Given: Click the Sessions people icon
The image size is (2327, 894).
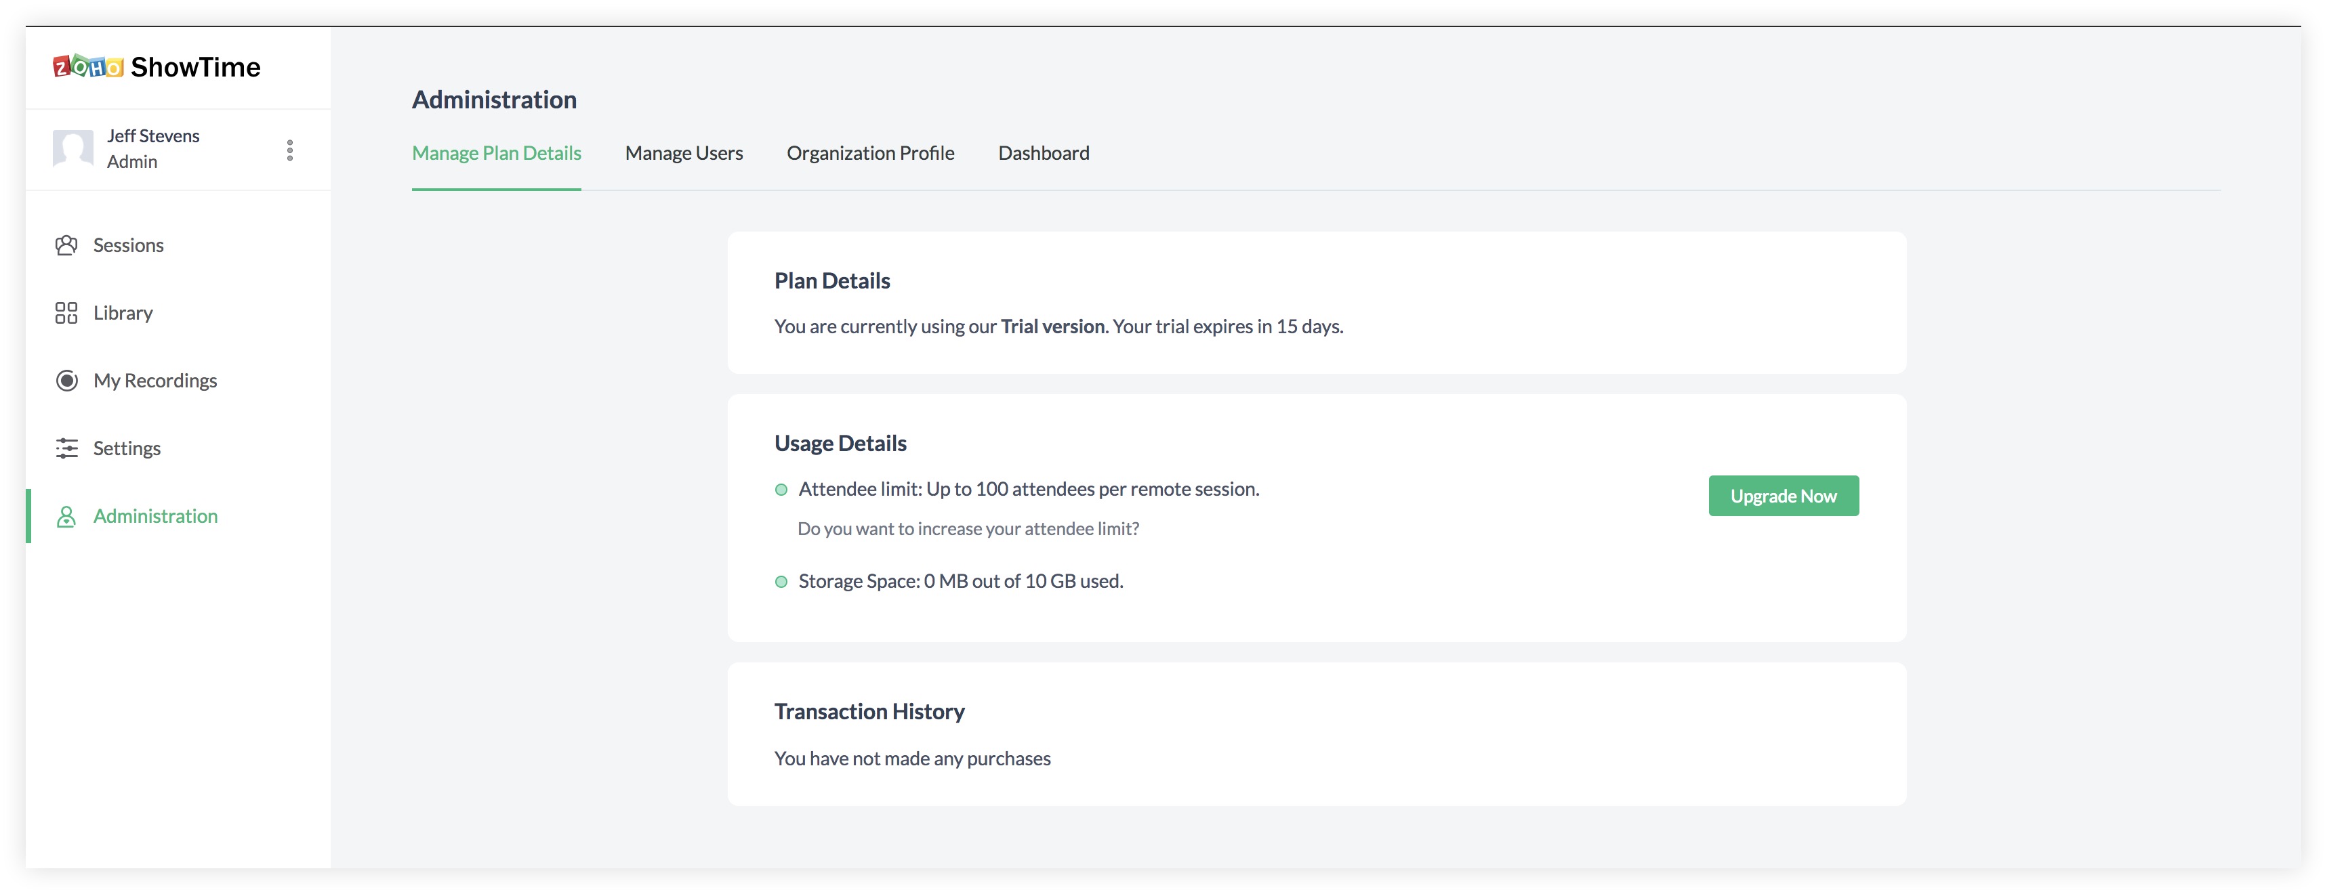Looking at the screenshot, I should (x=66, y=246).
